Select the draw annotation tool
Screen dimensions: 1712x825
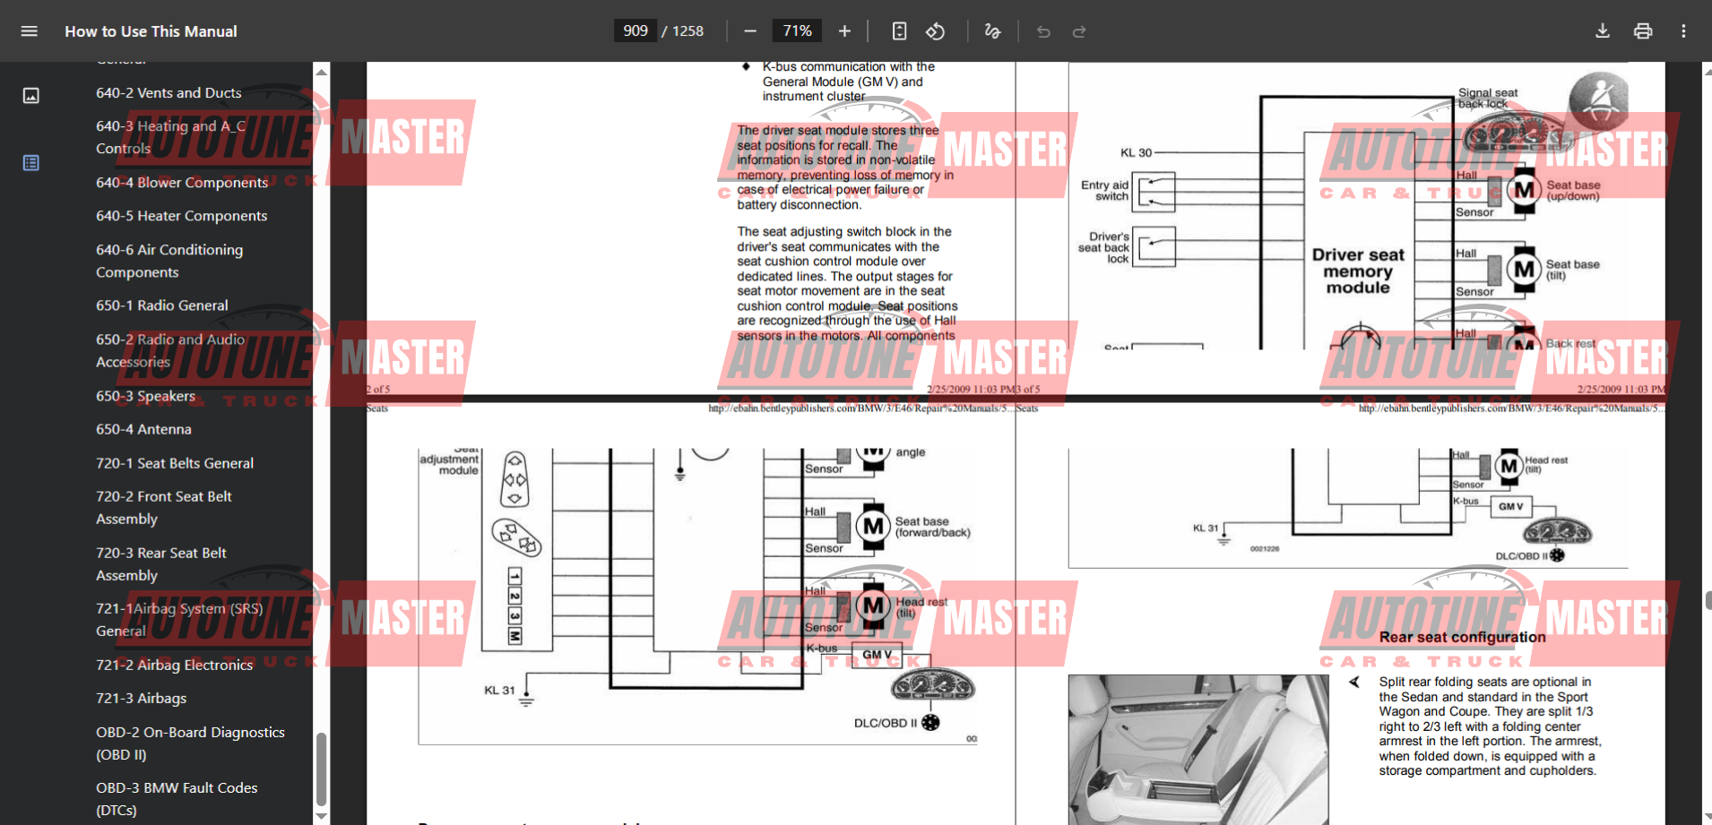[992, 31]
